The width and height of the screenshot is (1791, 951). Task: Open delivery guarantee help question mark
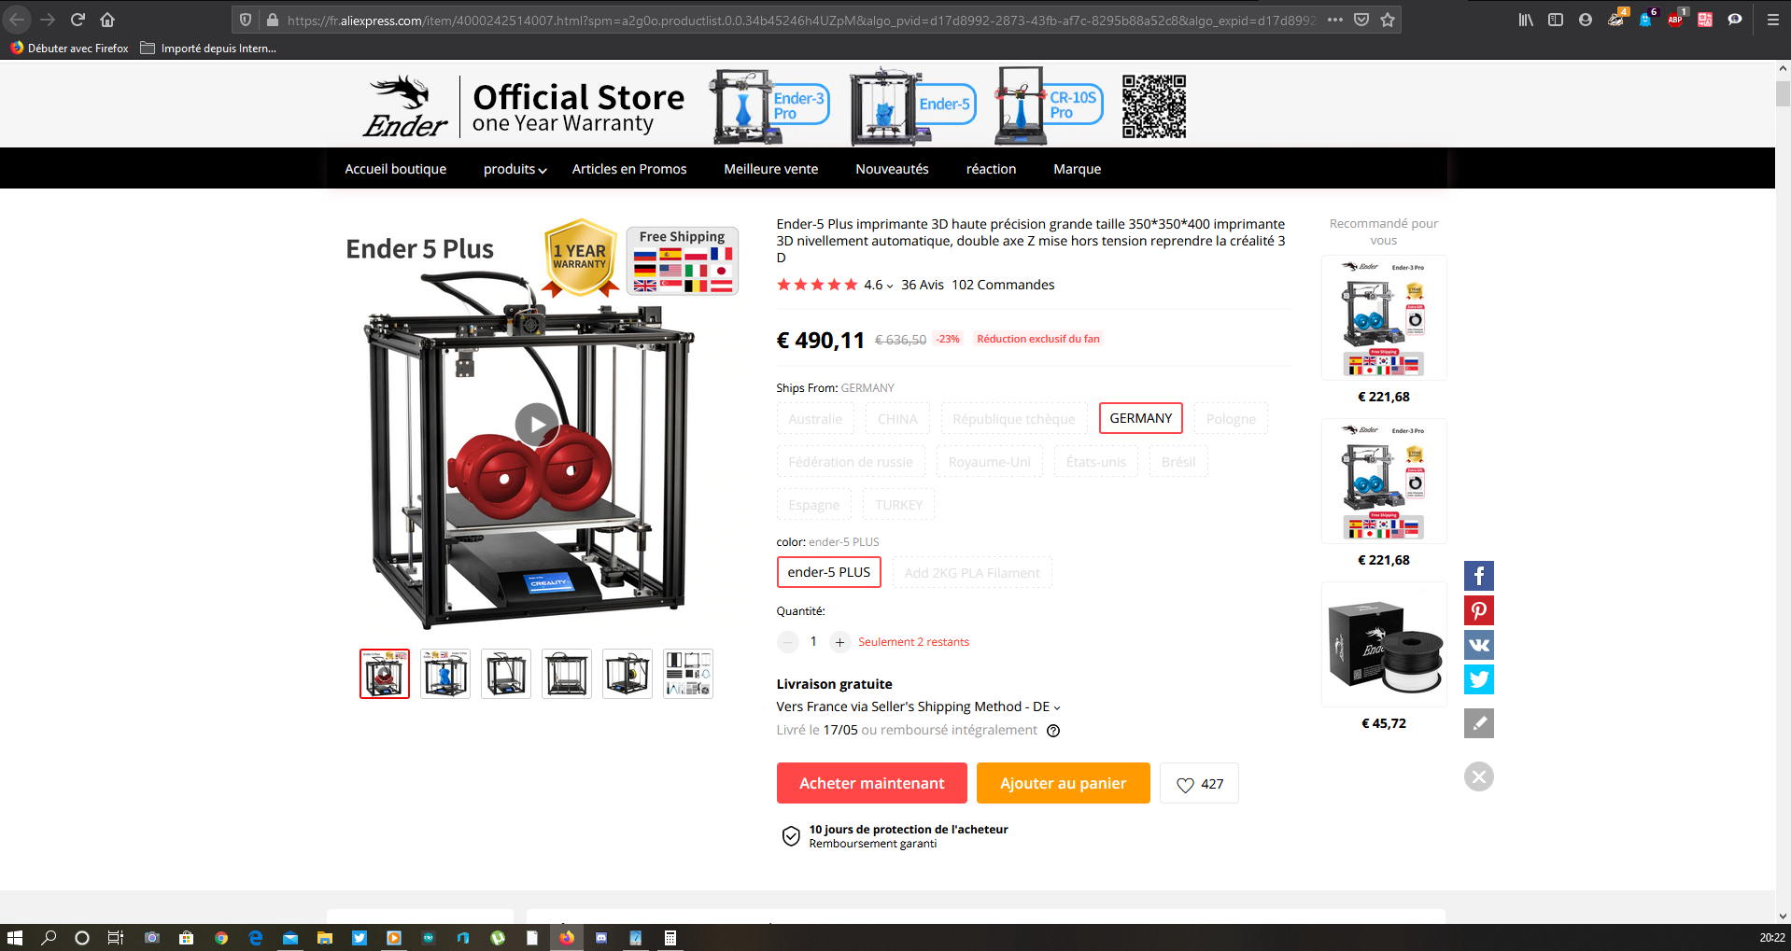coord(1053,731)
